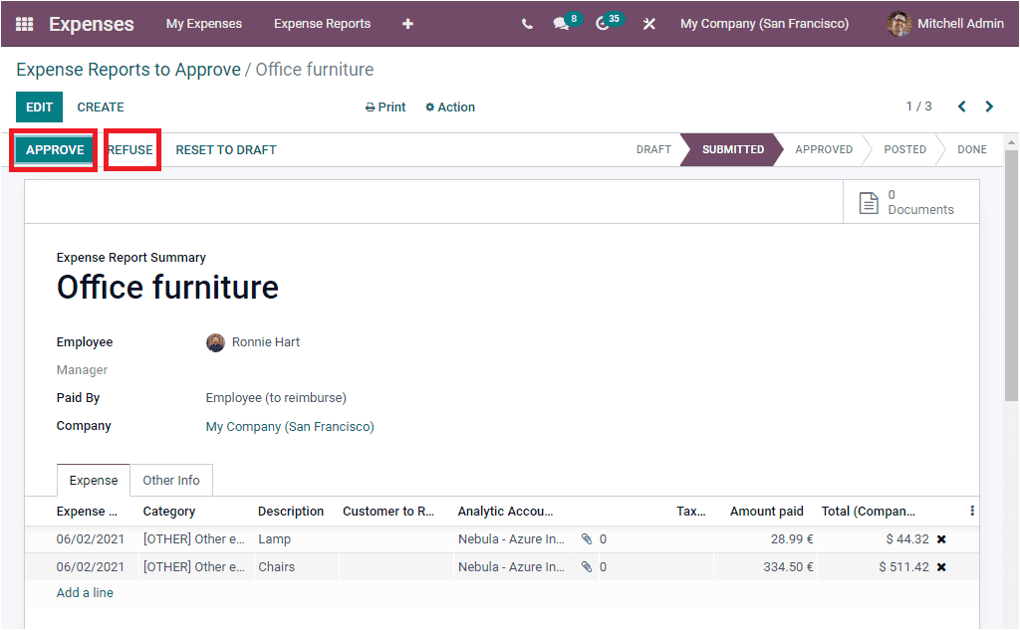Open the apps grid menu
The width and height of the screenshot is (1020, 630).
pyautogui.click(x=22, y=24)
